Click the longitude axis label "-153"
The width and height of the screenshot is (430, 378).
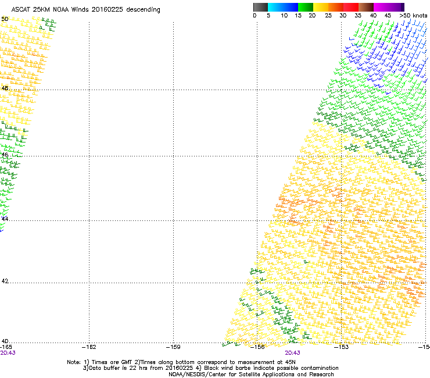342,347
